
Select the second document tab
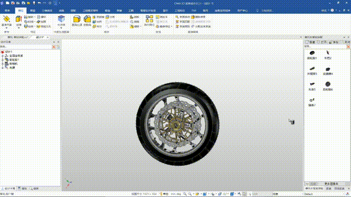[x=40, y=37]
